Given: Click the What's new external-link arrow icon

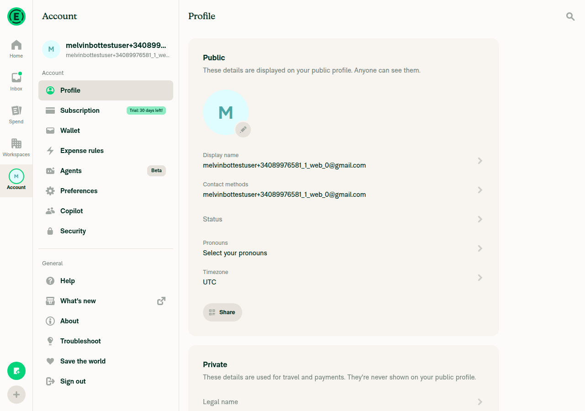Looking at the screenshot, I should pos(161,301).
